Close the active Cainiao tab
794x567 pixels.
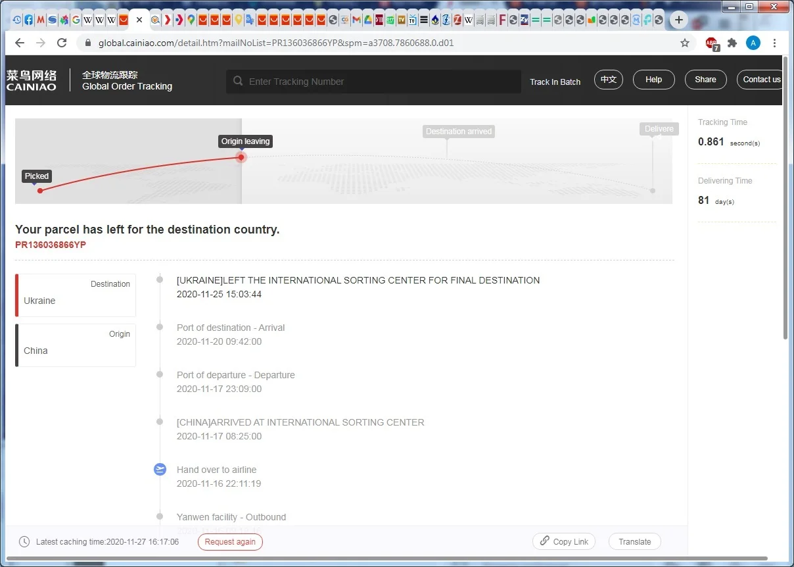coord(139,20)
